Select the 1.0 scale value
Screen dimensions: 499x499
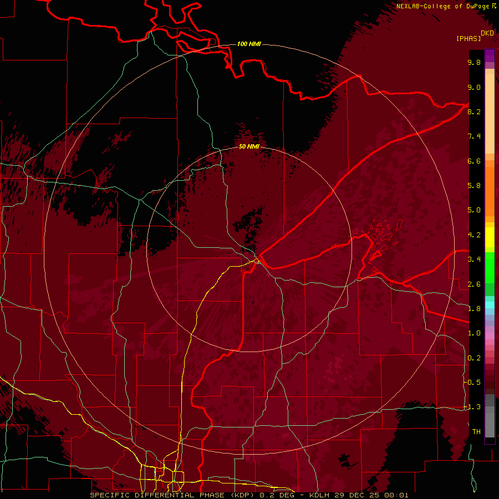pyautogui.click(x=474, y=333)
